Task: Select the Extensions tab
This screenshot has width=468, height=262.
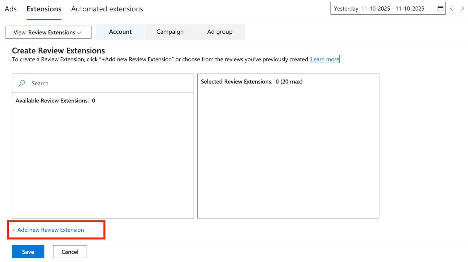Action: click(44, 9)
